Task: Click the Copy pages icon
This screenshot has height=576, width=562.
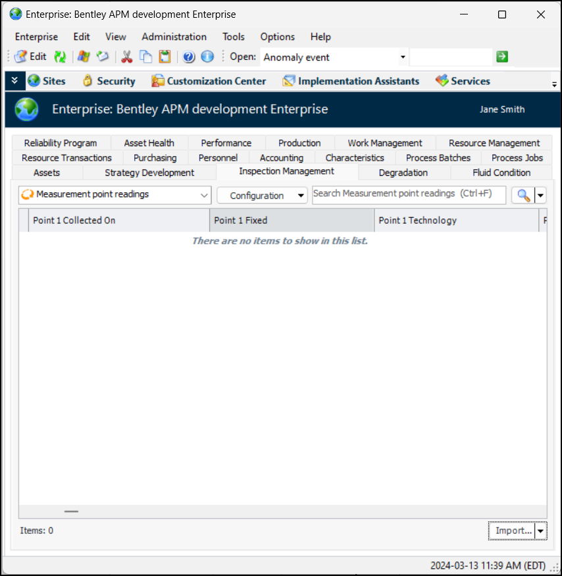Action: (146, 57)
